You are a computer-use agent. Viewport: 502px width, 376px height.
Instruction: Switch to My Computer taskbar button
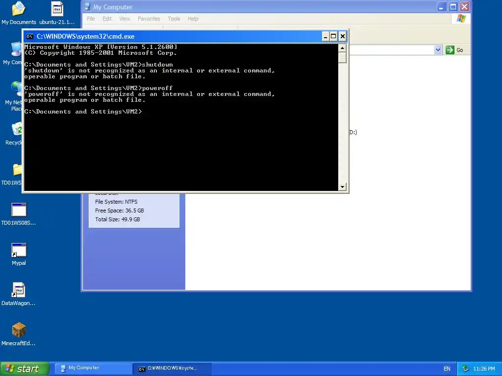93,369
